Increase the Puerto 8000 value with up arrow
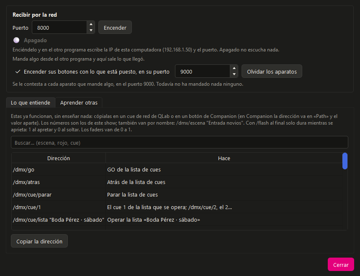 tap(91, 24)
